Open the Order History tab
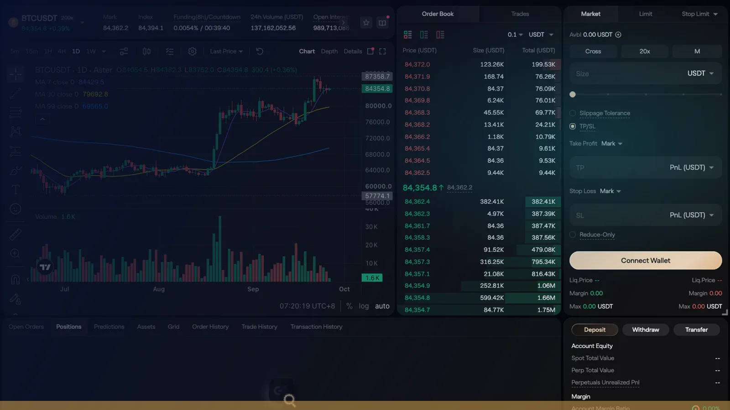 pos(210,327)
